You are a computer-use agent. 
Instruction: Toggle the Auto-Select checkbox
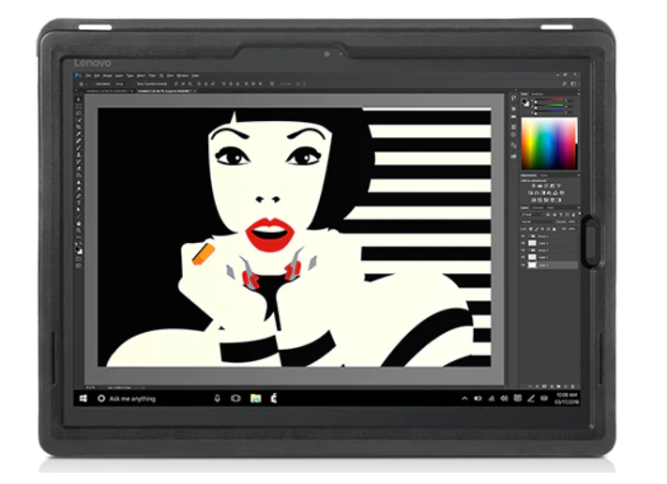point(93,83)
